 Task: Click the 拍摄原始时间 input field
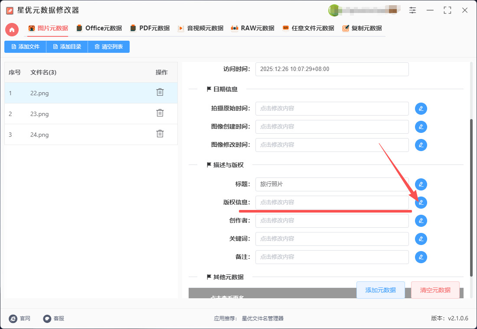(x=332, y=109)
